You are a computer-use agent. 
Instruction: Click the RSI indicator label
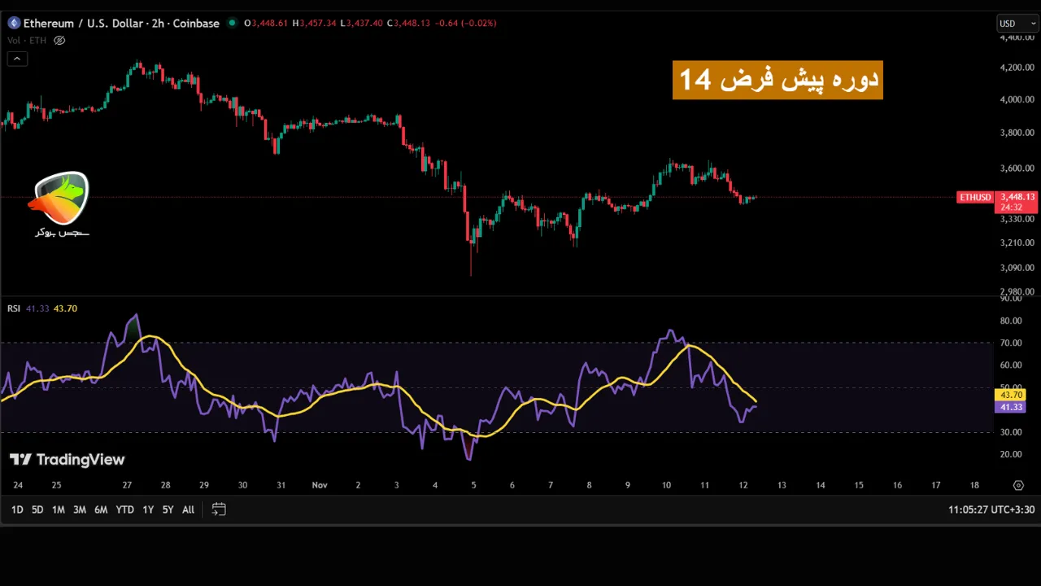coord(14,308)
